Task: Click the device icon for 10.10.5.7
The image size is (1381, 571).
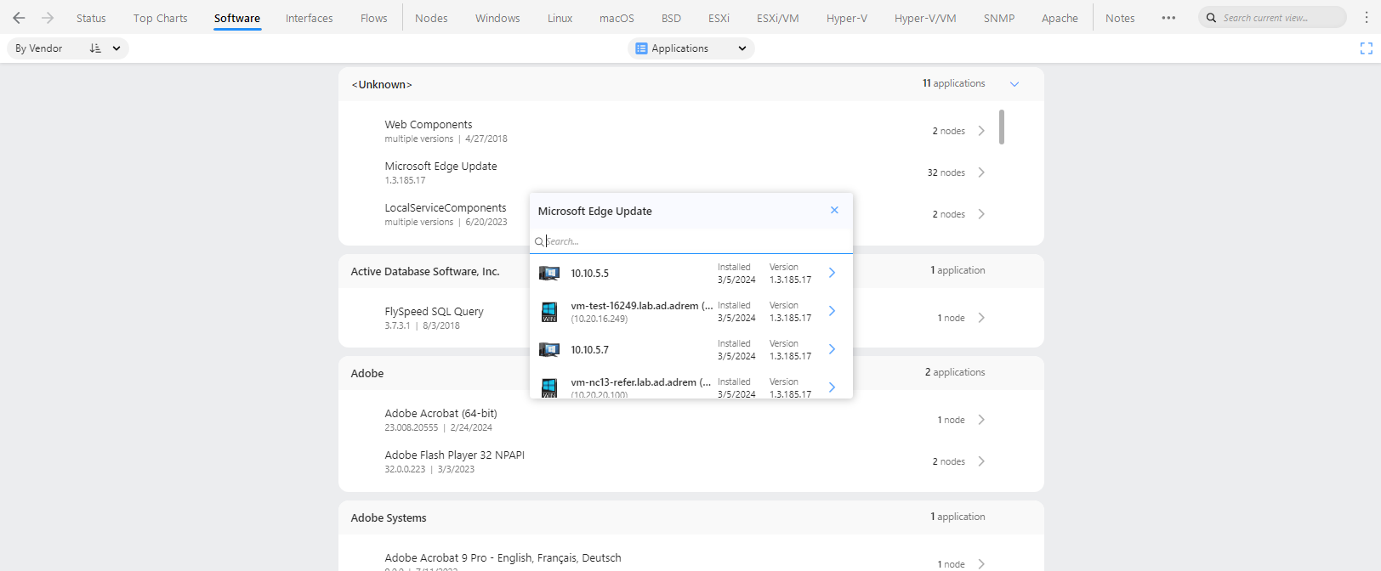Action: (x=549, y=349)
